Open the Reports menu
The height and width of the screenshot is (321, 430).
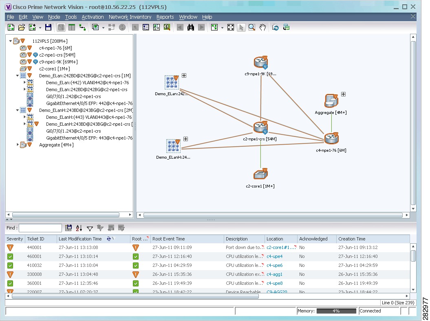[x=165, y=17]
